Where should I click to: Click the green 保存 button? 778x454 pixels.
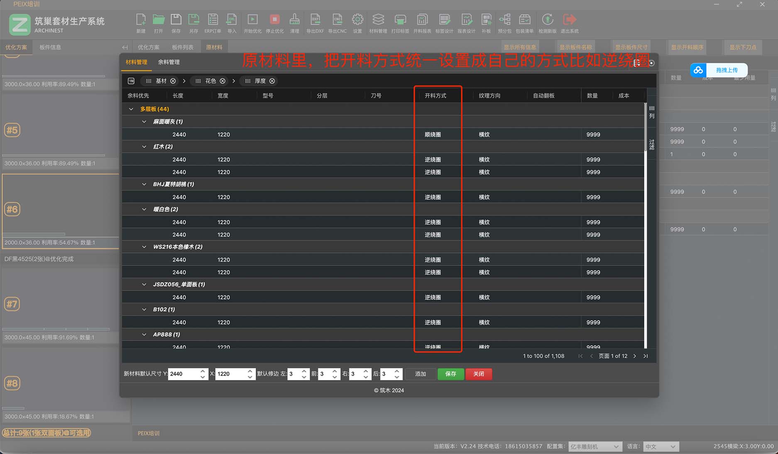pos(450,374)
